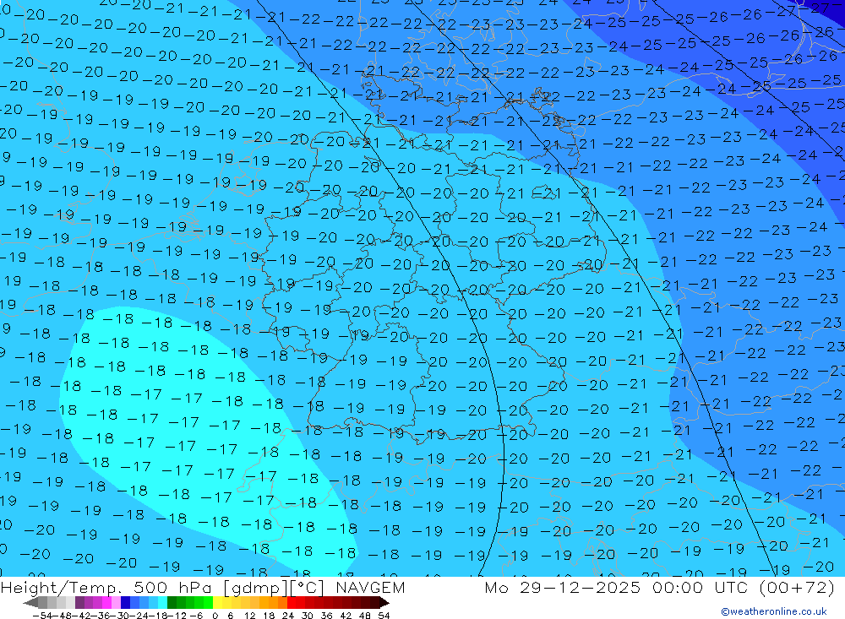Click the date "Mo 29-12-2025"
Screen dimensions: 845x619
click(563, 587)
